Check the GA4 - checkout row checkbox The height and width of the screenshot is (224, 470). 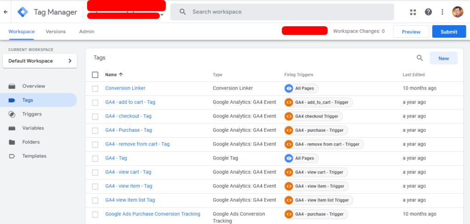(95, 117)
